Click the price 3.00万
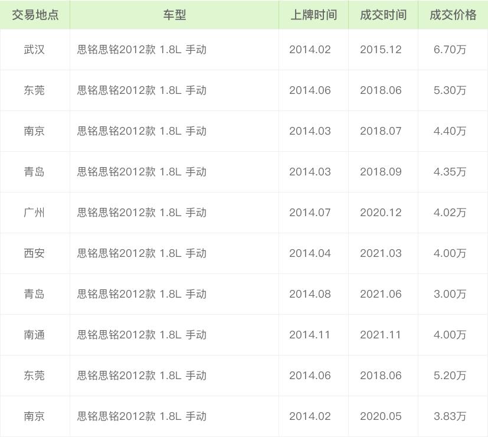The image size is (488, 437). click(x=450, y=294)
